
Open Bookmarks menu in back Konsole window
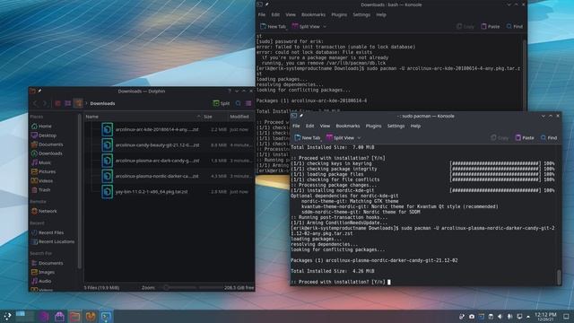tap(313, 14)
